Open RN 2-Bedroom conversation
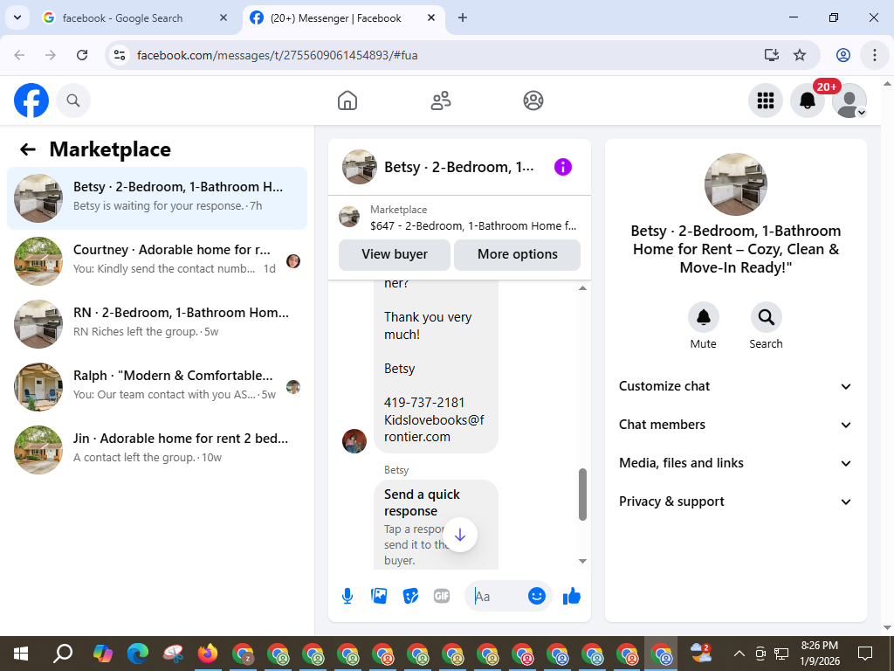 click(157, 323)
